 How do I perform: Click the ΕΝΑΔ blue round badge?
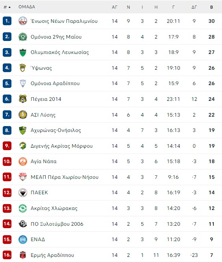23,240
